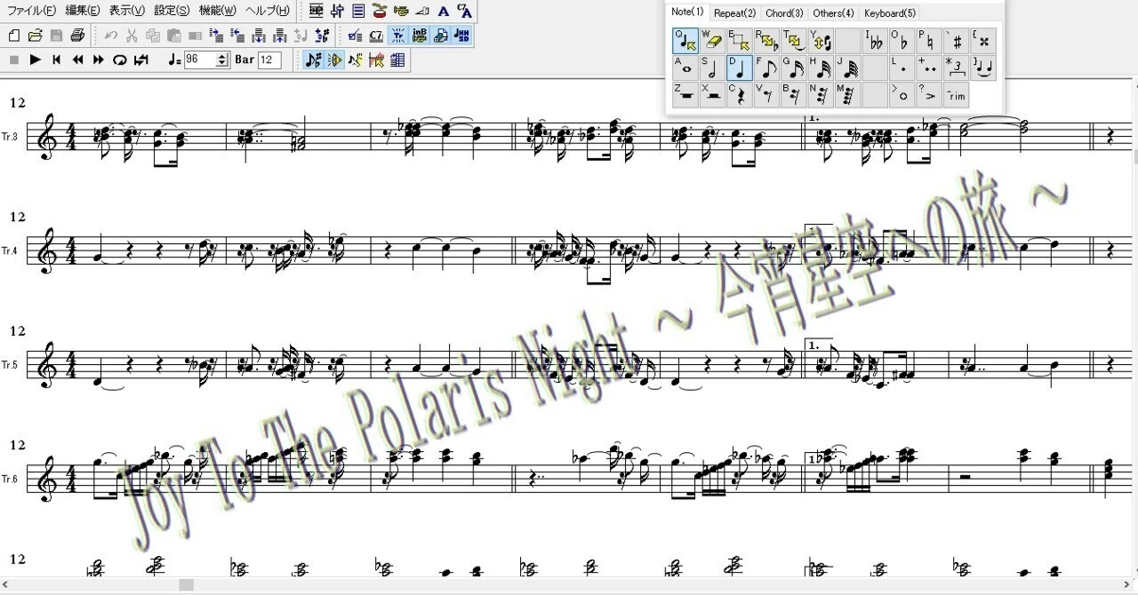The height and width of the screenshot is (595, 1138).
Task: Select the note pitch shift tool (Y)
Action: (x=821, y=41)
